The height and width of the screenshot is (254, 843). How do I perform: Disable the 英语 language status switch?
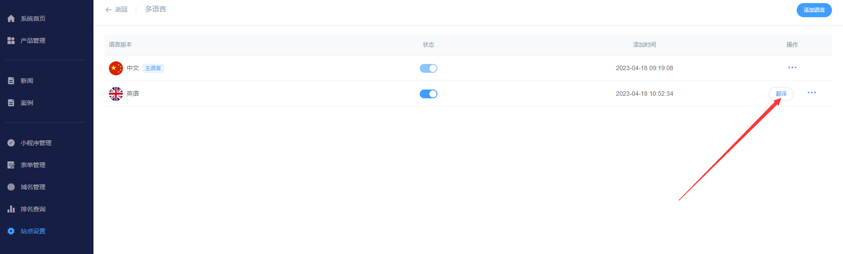click(428, 94)
